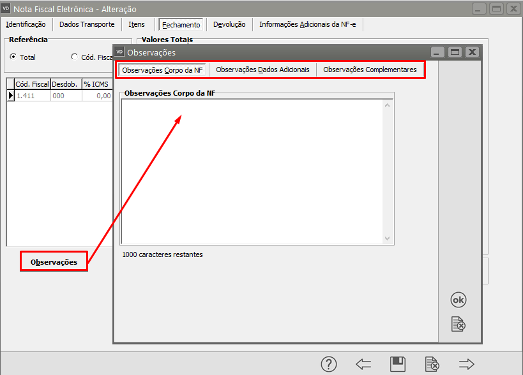Minimize the Nota Fiscal Eletrônica window
This screenshot has width=523, height=375.
pyautogui.click(x=479, y=9)
